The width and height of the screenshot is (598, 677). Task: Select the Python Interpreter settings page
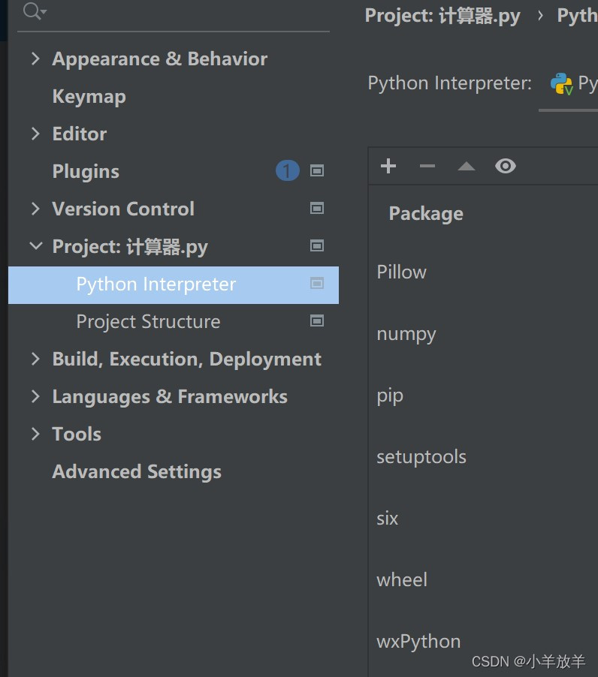174,285
